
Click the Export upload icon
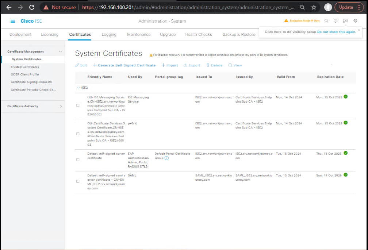click(x=185, y=65)
